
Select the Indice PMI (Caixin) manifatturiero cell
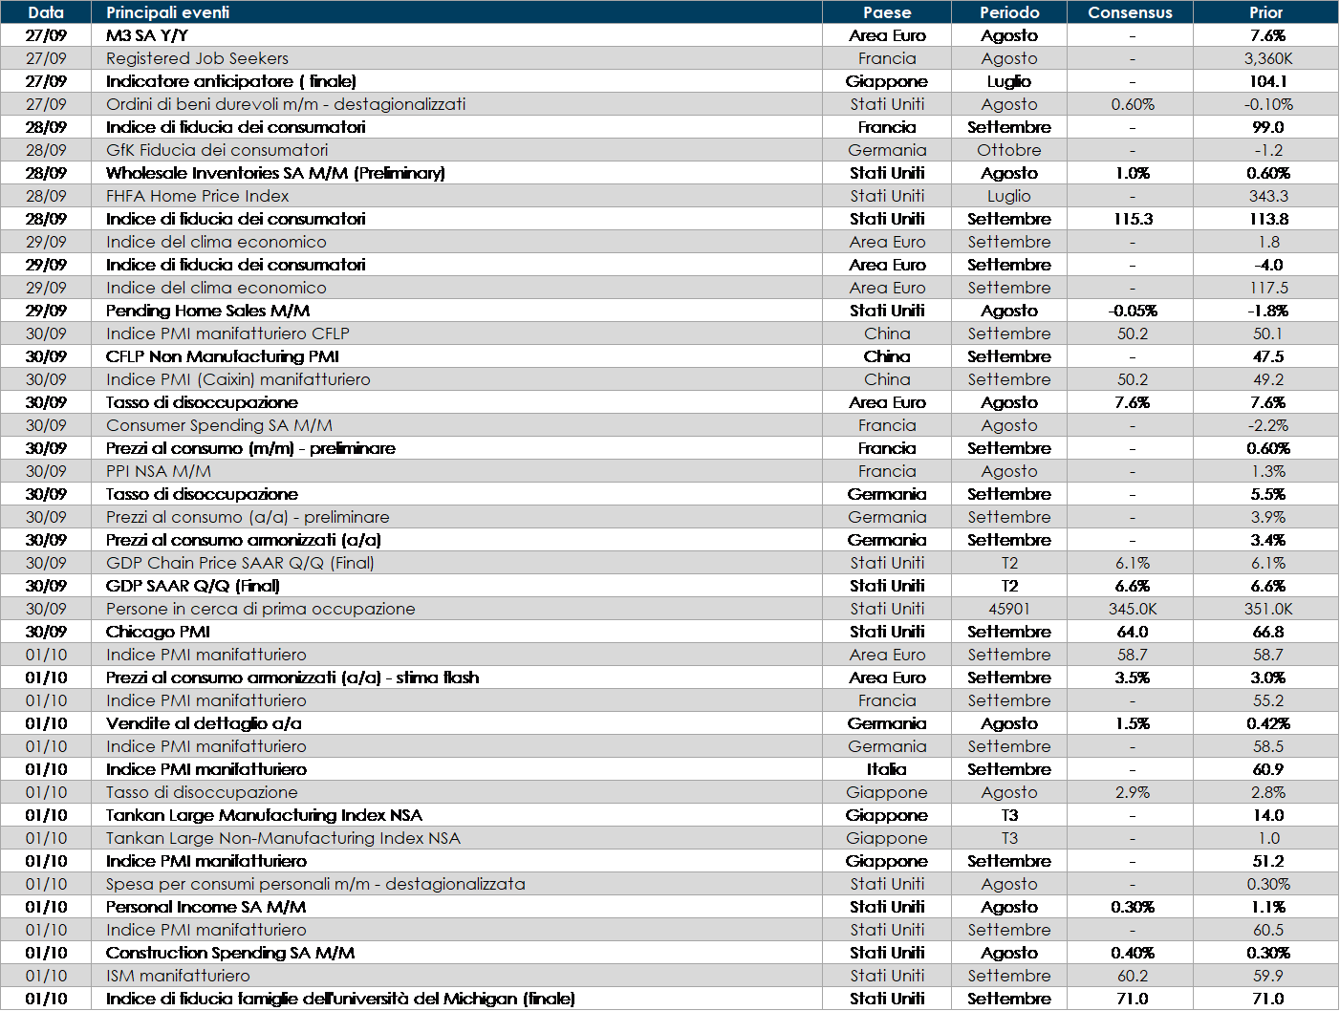coord(238,379)
